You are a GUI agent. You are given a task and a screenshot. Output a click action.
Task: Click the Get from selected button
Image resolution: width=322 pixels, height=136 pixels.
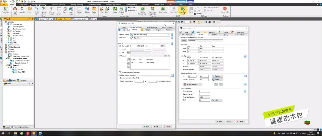click(192, 85)
